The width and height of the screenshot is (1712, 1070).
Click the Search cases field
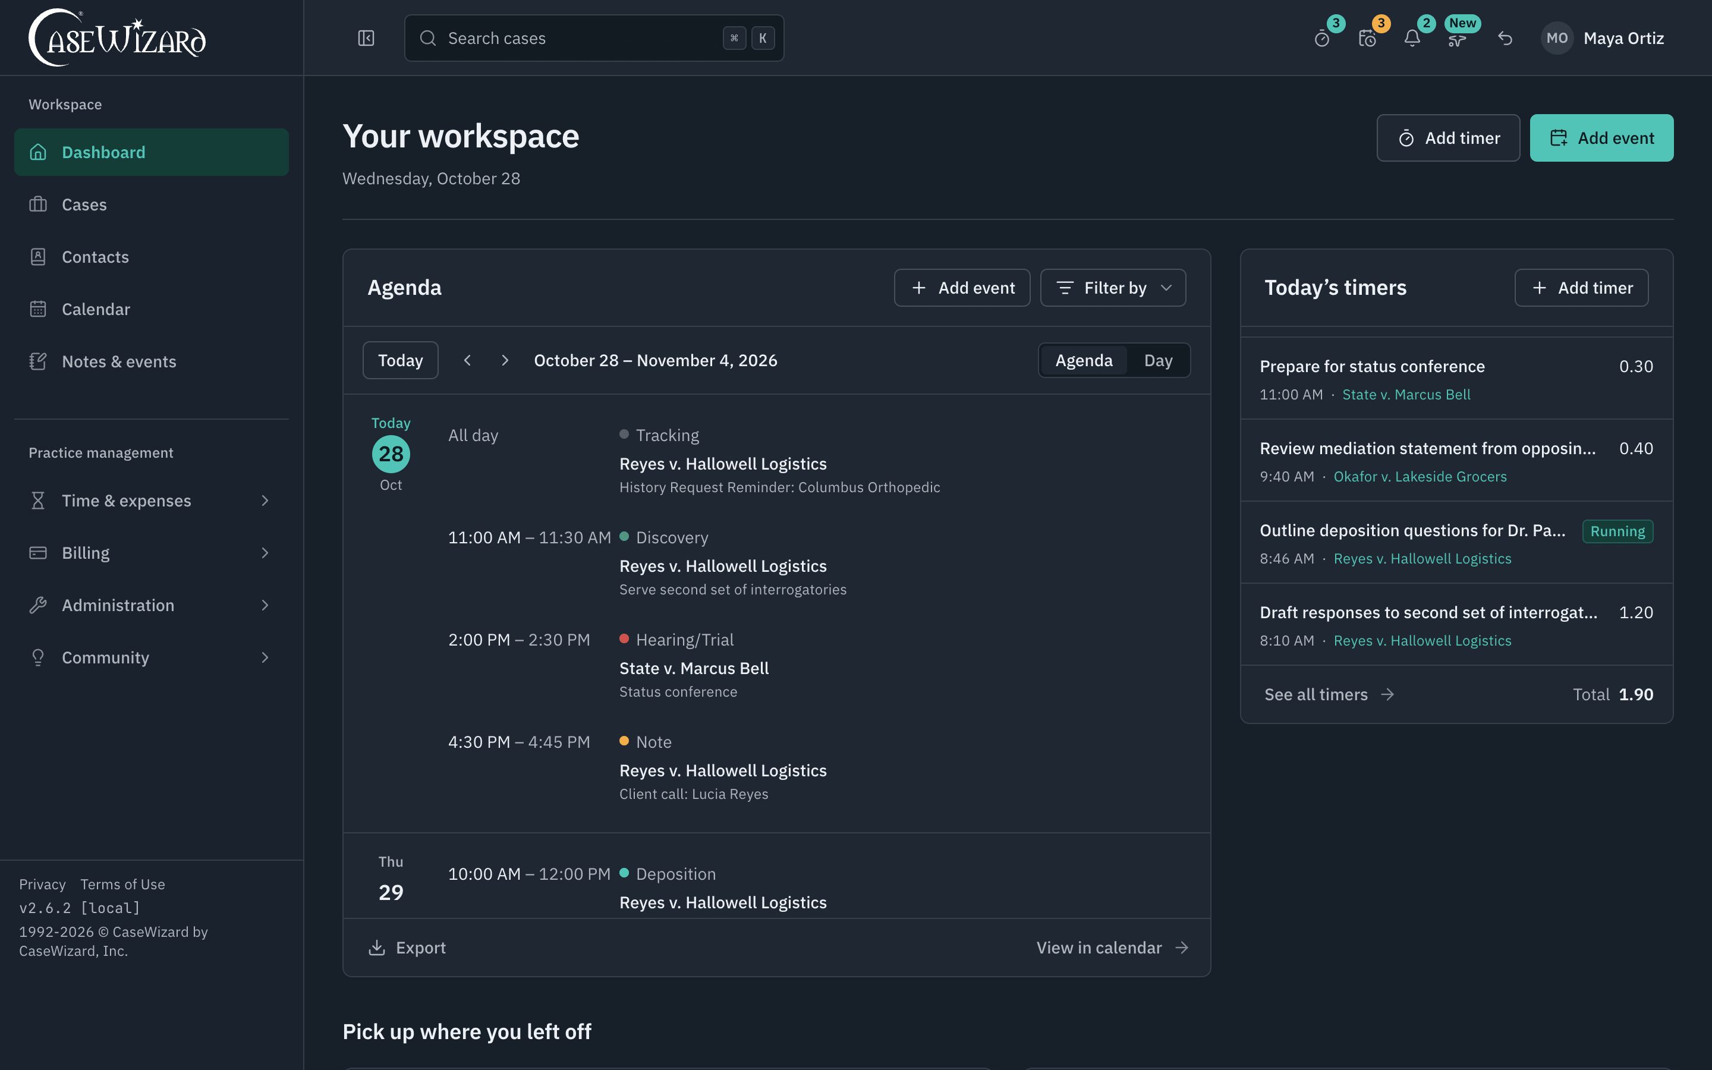pyautogui.click(x=594, y=38)
